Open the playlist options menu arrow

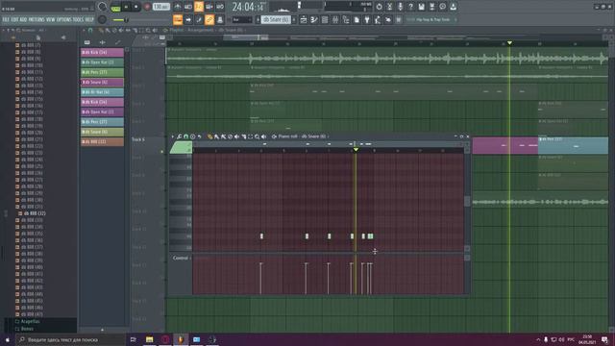(x=84, y=30)
